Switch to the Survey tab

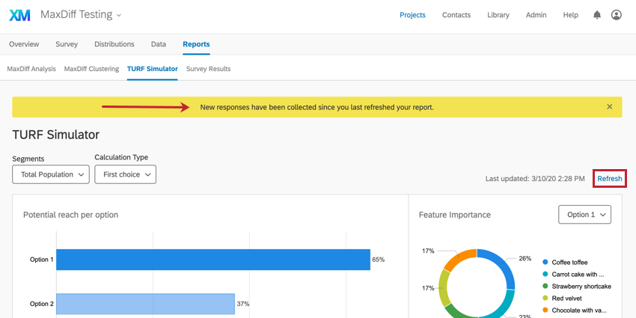pos(67,44)
